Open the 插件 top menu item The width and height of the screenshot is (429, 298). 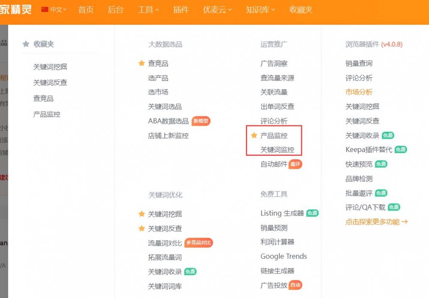click(x=181, y=10)
